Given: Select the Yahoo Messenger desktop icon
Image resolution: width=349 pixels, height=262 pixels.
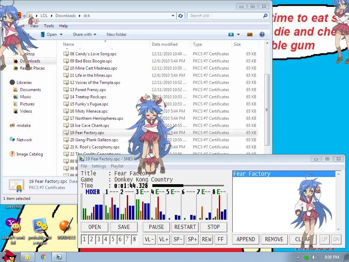Looking at the screenshot, I should pos(13,225).
